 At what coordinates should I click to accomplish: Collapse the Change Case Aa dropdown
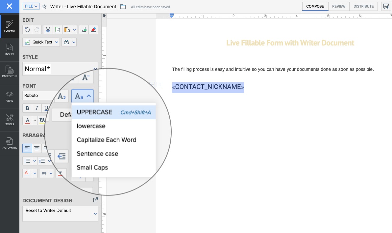(83, 96)
